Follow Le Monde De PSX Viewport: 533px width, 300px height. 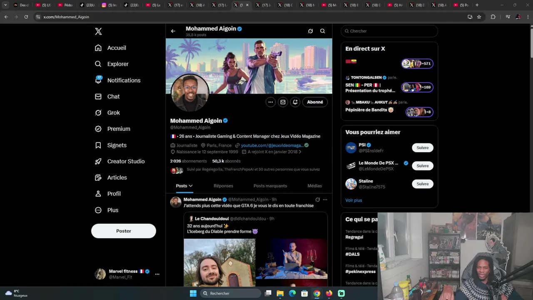tap(423, 166)
